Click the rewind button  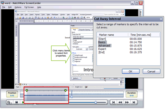pyautogui.click(x=120, y=102)
